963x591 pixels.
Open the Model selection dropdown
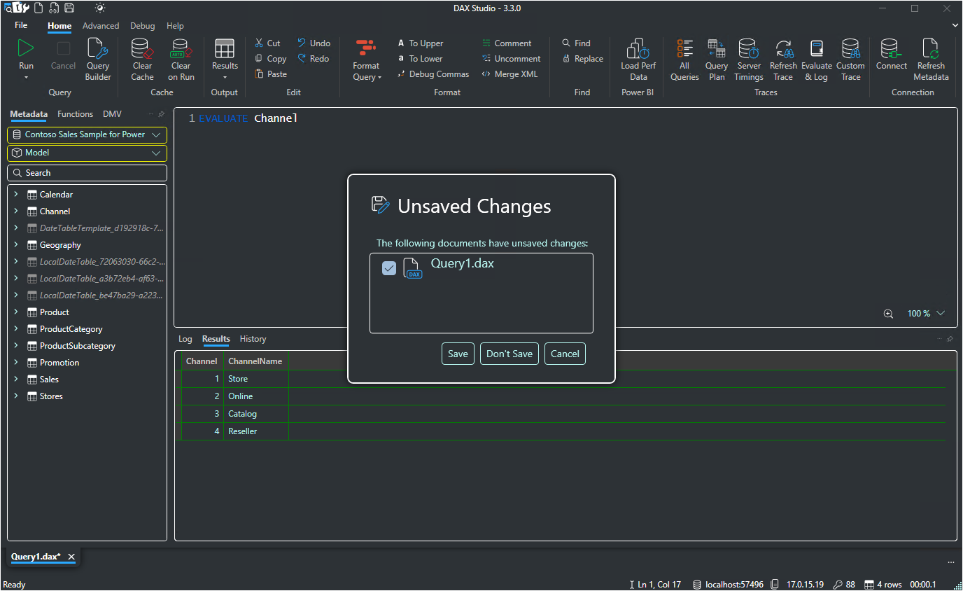(87, 153)
